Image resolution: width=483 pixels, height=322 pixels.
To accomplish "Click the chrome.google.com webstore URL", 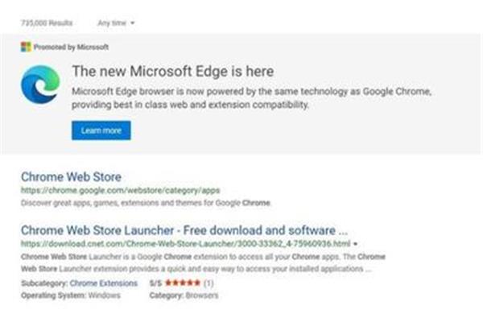I will tap(121, 191).
